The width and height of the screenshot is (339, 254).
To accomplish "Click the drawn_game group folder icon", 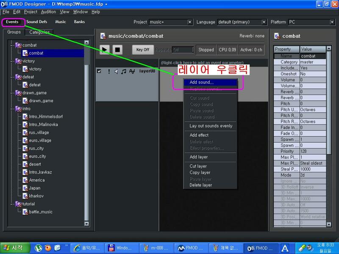I will 18,93.
